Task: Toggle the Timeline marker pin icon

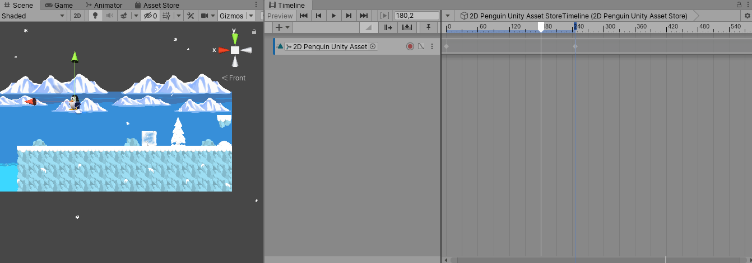Action: click(429, 27)
